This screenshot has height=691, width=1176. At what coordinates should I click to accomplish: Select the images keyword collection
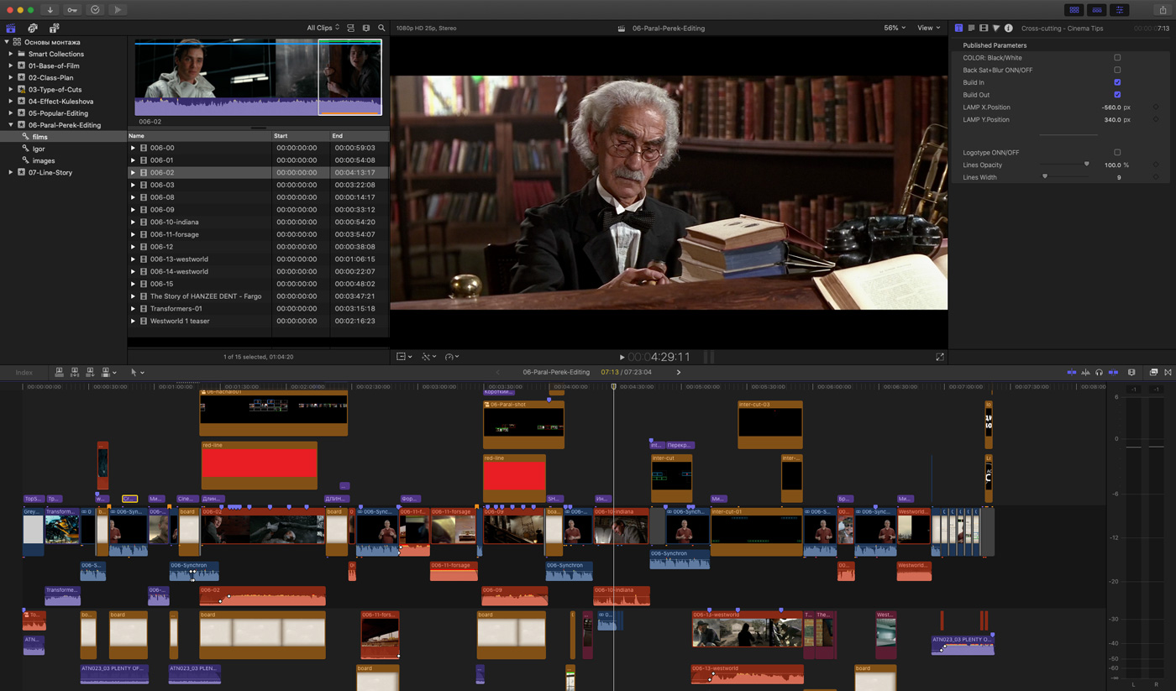coord(63,160)
